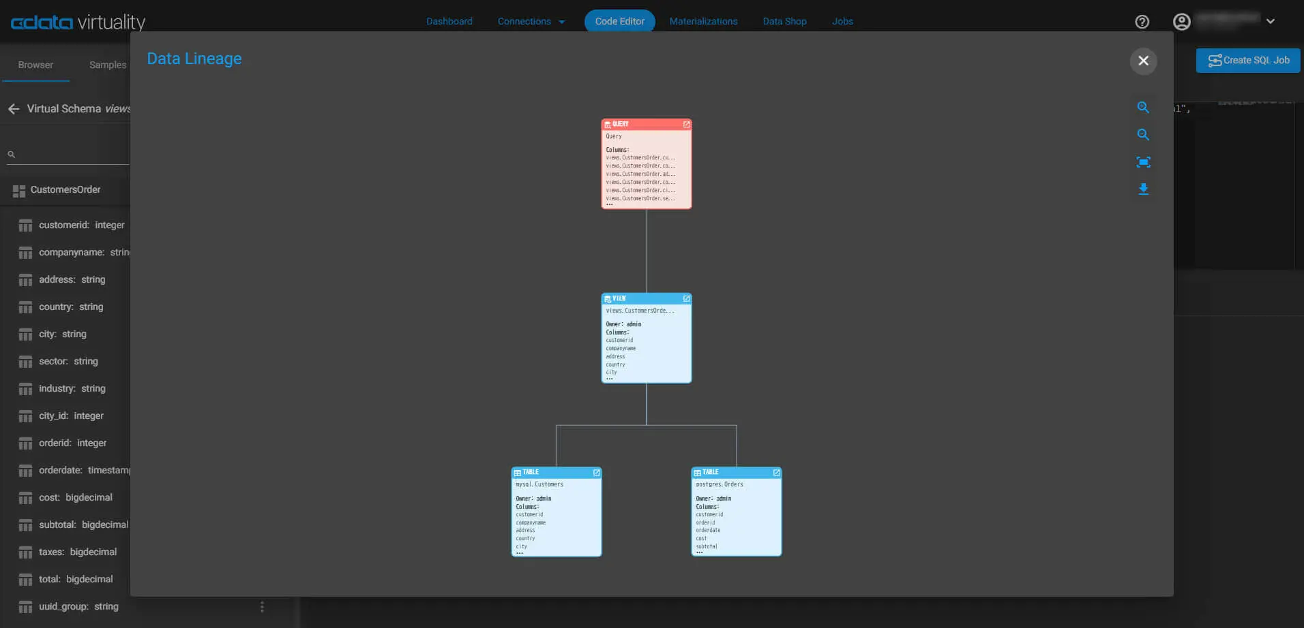The height and width of the screenshot is (628, 1304).
Task: Click the orderdate column icon
Action: [x=25, y=471]
